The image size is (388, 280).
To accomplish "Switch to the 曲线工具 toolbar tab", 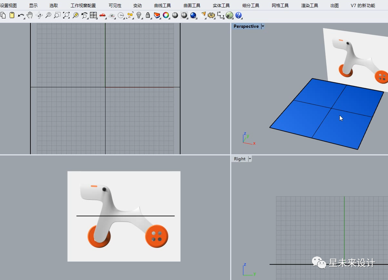I will (x=162, y=5).
